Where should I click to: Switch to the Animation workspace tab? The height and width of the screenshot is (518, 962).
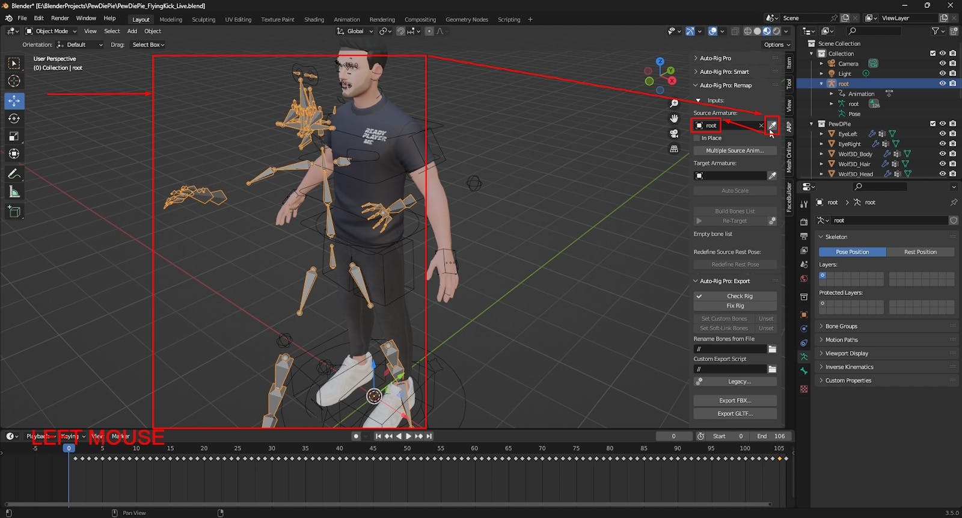click(346, 19)
